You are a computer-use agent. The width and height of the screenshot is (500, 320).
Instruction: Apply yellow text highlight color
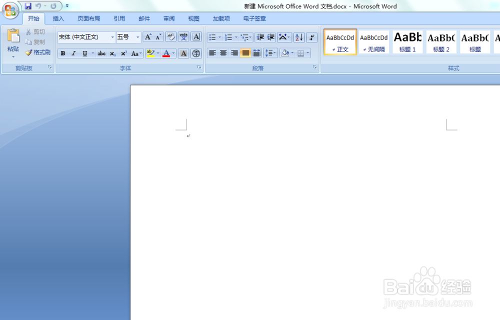click(x=150, y=53)
